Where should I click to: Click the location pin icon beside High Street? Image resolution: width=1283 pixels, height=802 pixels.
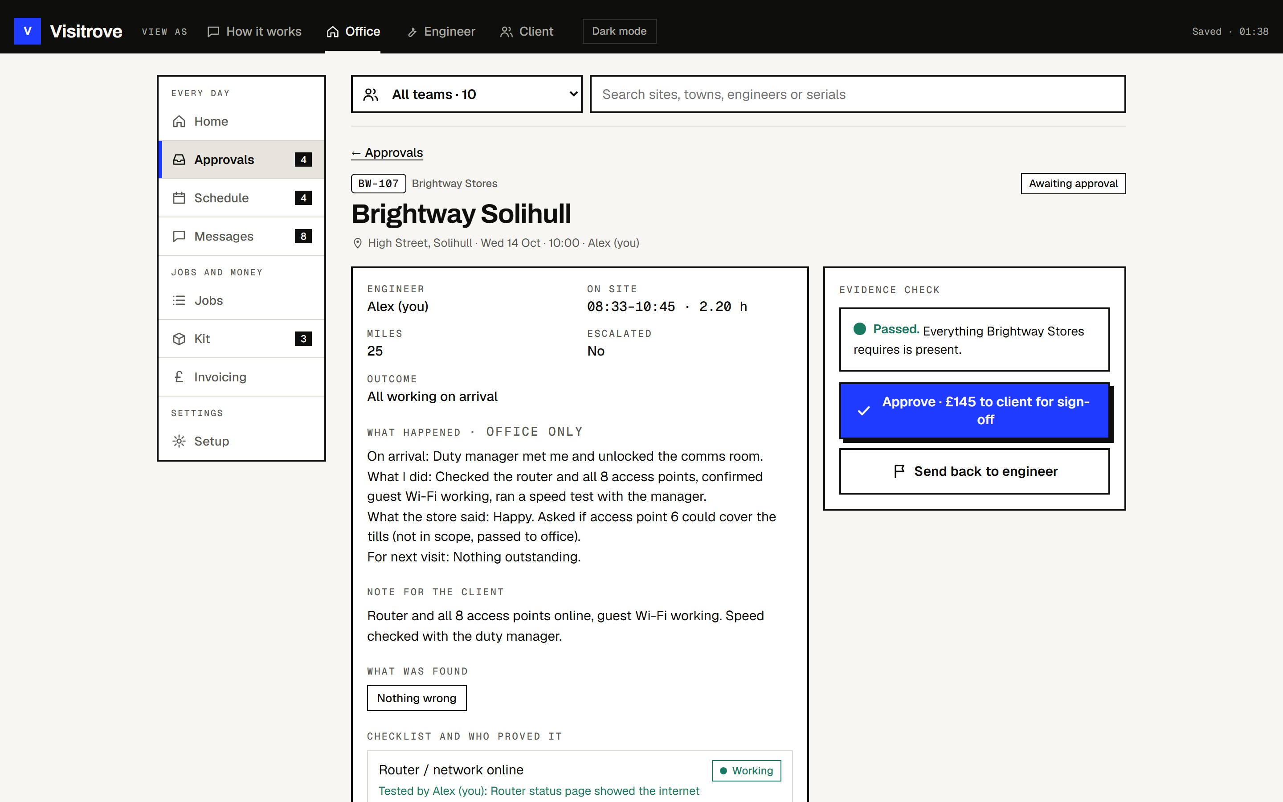pos(357,243)
